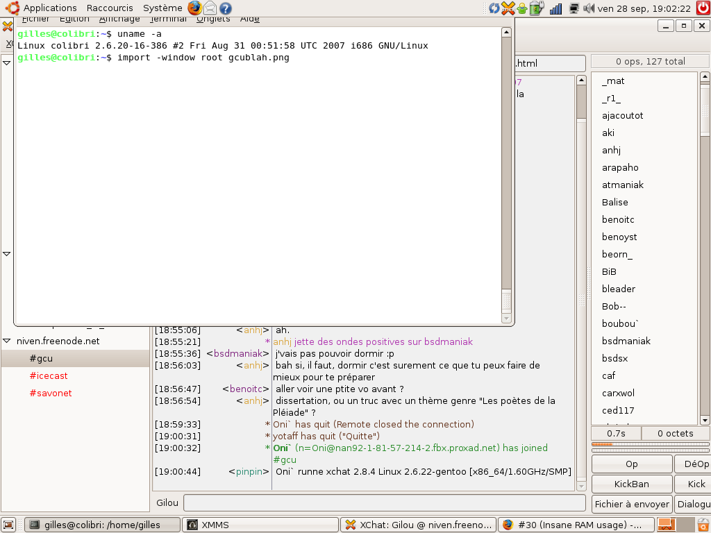Click the Fichier à envoyer button
The image size is (711, 533).
tap(631, 504)
